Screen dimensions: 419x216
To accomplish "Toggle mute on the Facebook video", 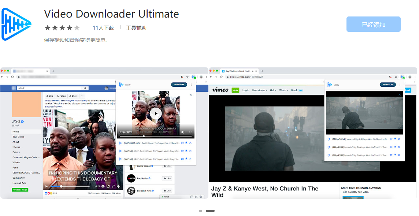I will 119,186.
